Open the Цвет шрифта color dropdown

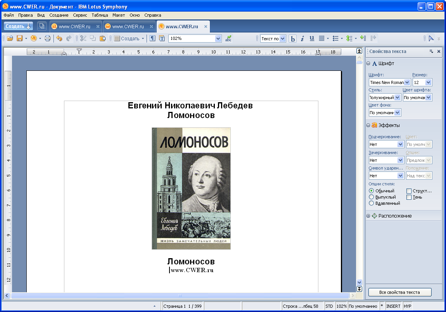point(428,98)
